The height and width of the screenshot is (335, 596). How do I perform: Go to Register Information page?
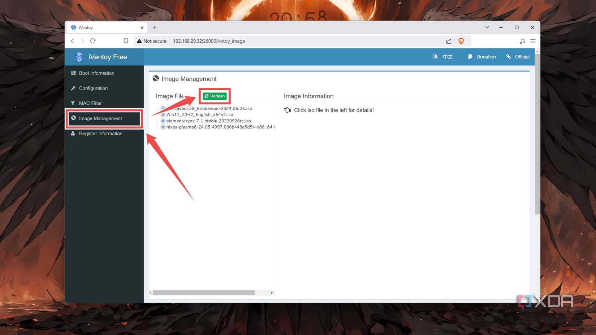click(100, 134)
